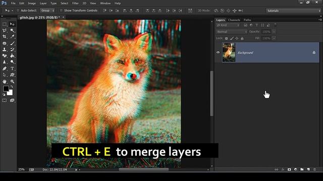323x181 pixels.
Task: Open the Layer menu
Action: coord(43,4)
